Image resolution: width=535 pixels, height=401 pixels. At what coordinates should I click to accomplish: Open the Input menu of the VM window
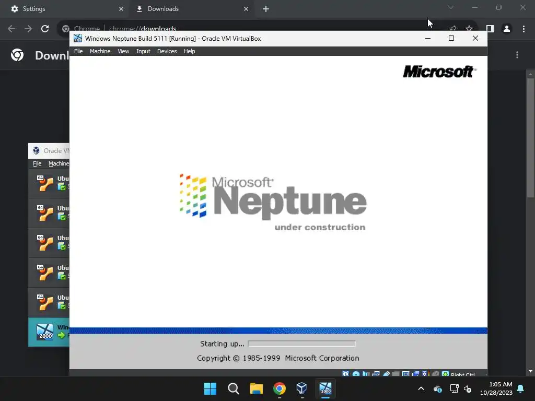pos(143,51)
